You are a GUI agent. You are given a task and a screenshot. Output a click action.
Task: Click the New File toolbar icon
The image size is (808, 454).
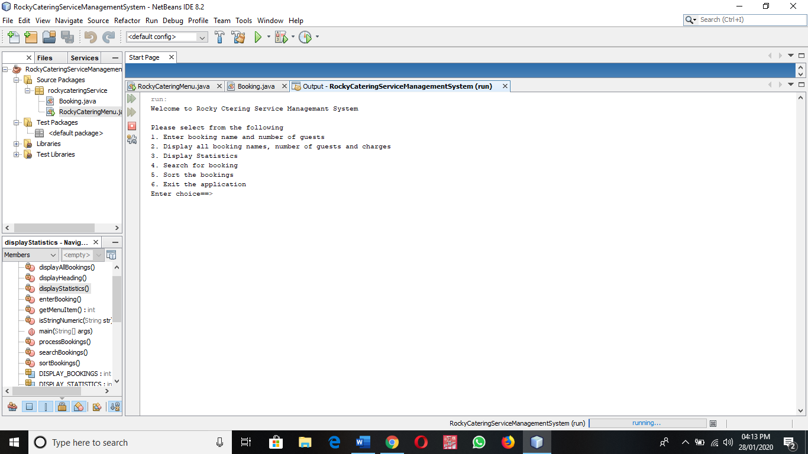point(13,37)
